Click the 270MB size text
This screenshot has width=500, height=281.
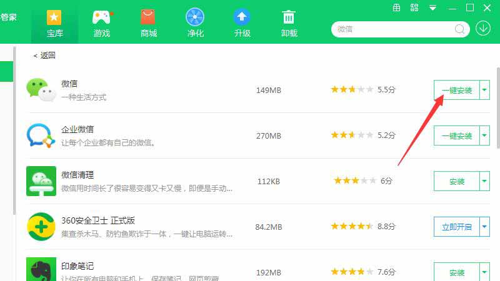click(269, 136)
